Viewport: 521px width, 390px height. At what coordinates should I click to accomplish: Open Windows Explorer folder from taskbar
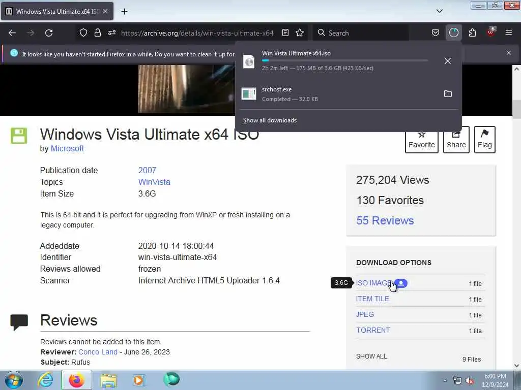point(108,380)
